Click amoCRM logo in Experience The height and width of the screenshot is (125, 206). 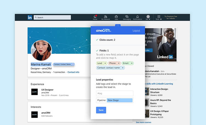coord(34,92)
